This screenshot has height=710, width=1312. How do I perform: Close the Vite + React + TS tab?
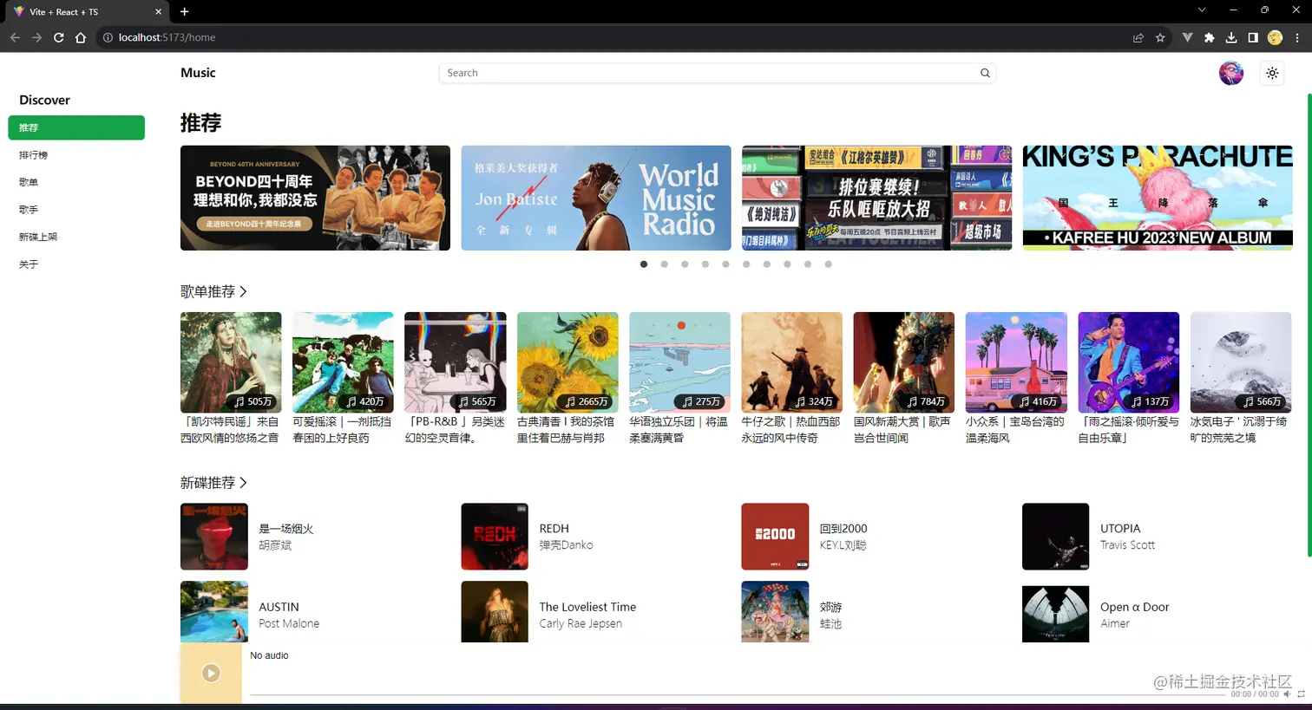(x=158, y=12)
